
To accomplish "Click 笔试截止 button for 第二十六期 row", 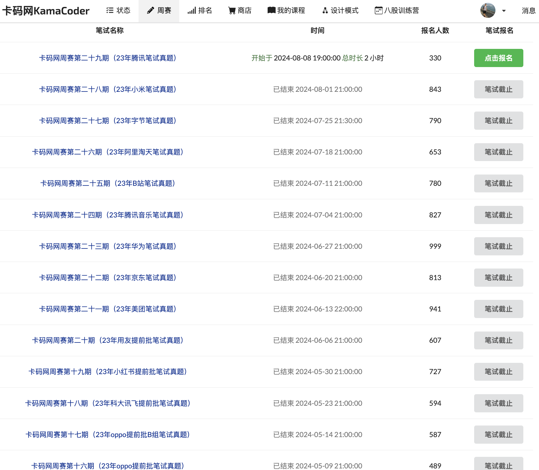I will coord(499,152).
